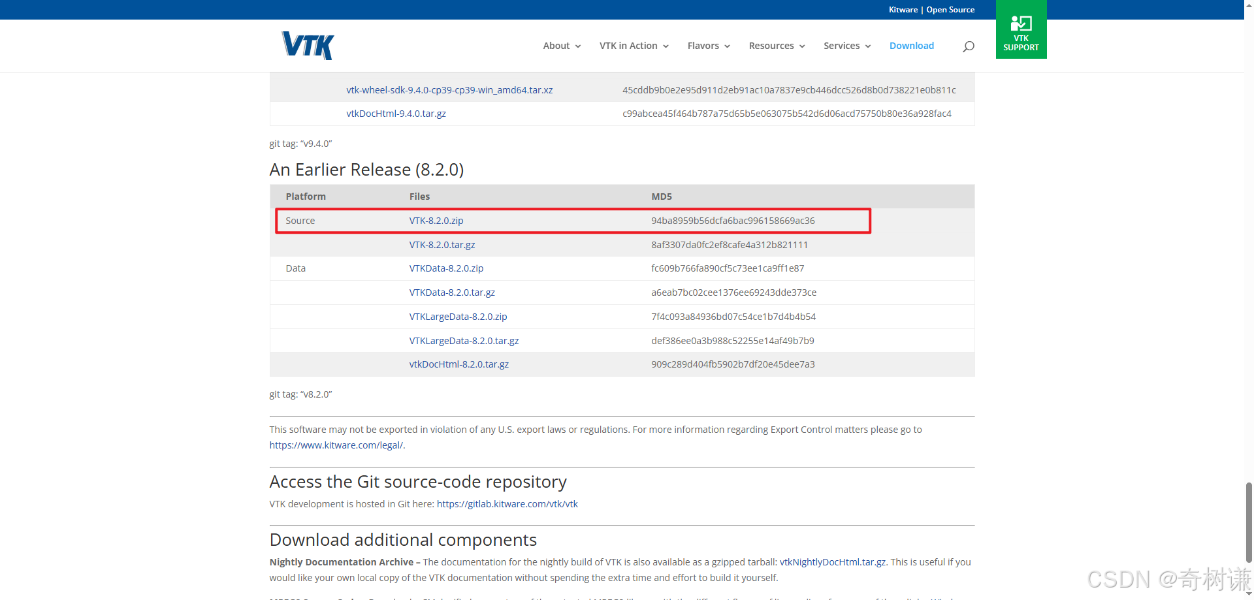Open the About menu
This screenshot has width=1254, height=600.
pyautogui.click(x=556, y=46)
